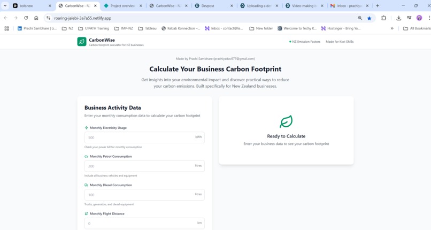The width and height of the screenshot is (431, 230).
Task: Click the plane icon beside Monthly Flight Distance
Action: (86, 213)
